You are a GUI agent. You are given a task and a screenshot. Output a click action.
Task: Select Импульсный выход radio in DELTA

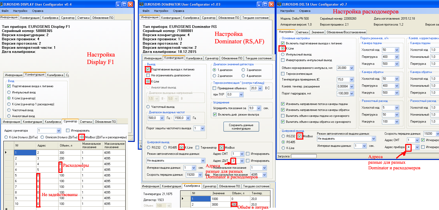tap(283, 54)
